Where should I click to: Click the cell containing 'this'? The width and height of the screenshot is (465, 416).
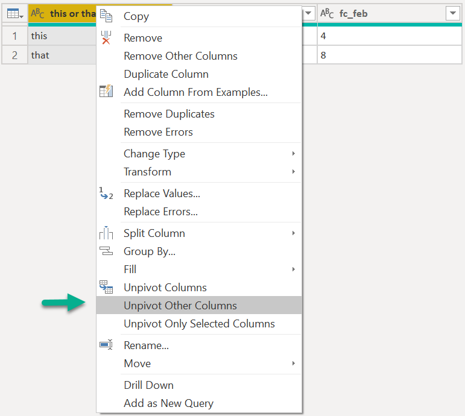[62, 36]
